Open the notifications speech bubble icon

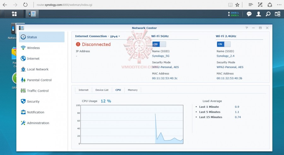click(x=249, y=14)
